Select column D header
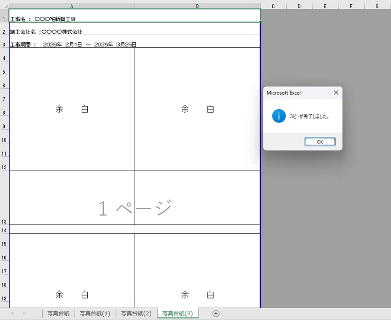This screenshot has height=320, width=391. [x=299, y=6]
